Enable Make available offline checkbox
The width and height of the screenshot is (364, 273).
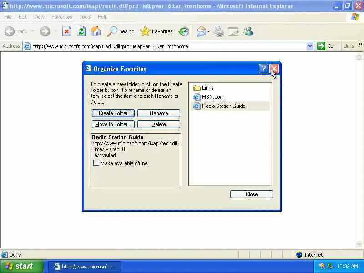coord(96,163)
